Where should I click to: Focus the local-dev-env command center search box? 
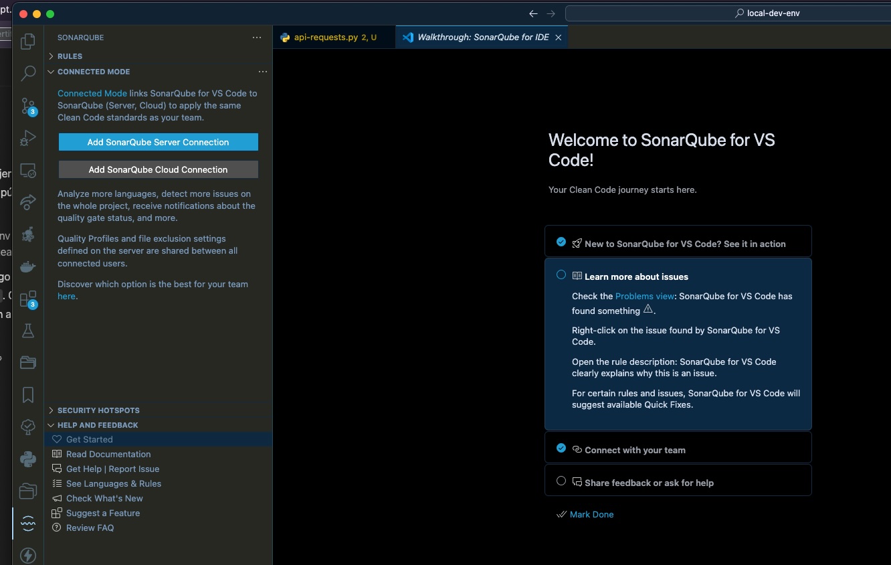pyautogui.click(x=728, y=13)
